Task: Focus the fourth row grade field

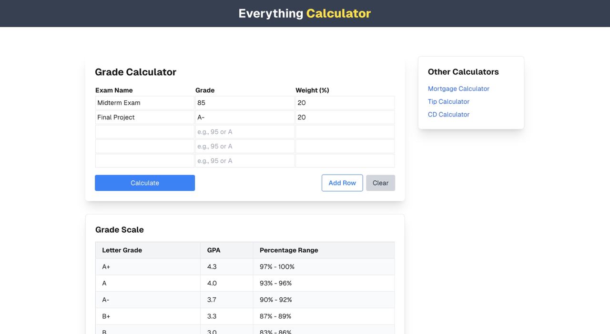Action: point(245,147)
